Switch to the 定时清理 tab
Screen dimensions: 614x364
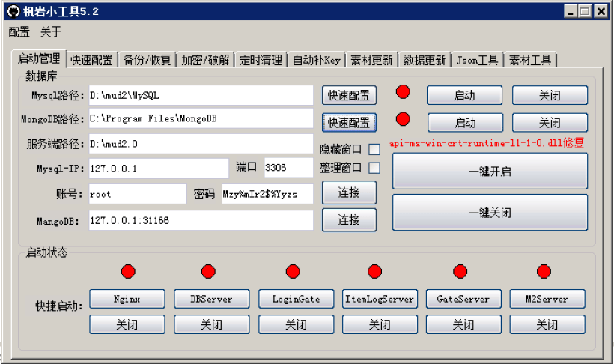[261, 60]
